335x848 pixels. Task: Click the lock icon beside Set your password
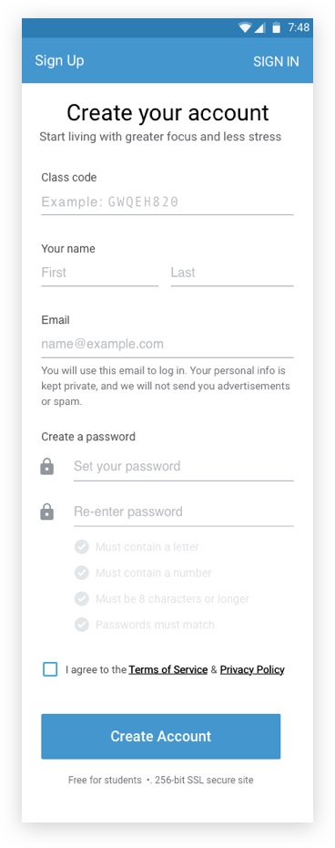pos(47,466)
